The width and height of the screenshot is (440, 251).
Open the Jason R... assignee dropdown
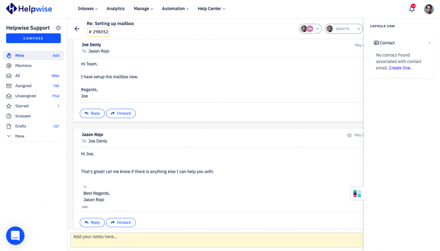(x=343, y=29)
